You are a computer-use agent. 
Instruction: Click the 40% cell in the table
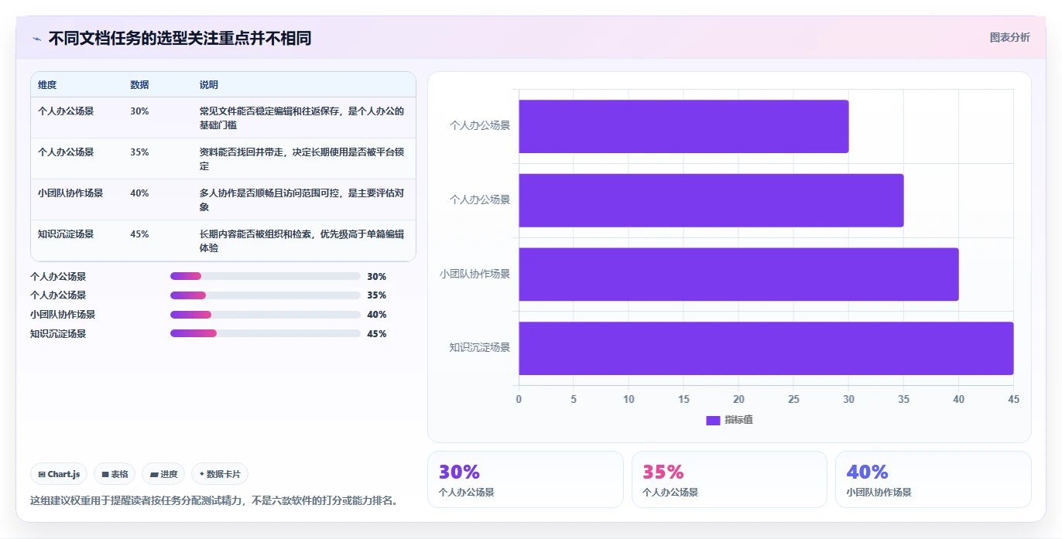(x=139, y=193)
